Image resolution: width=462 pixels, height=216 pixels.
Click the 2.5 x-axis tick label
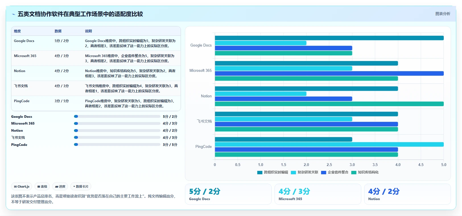pos(329,165)
